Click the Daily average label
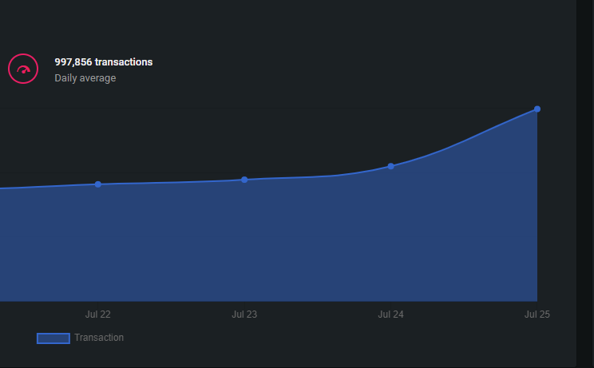 (x=85, y=78)
